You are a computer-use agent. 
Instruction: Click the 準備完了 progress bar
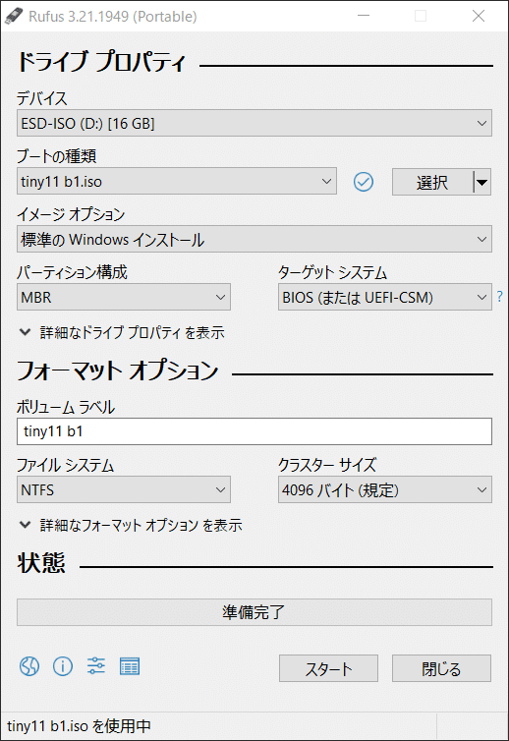click(x=254, y=612)
